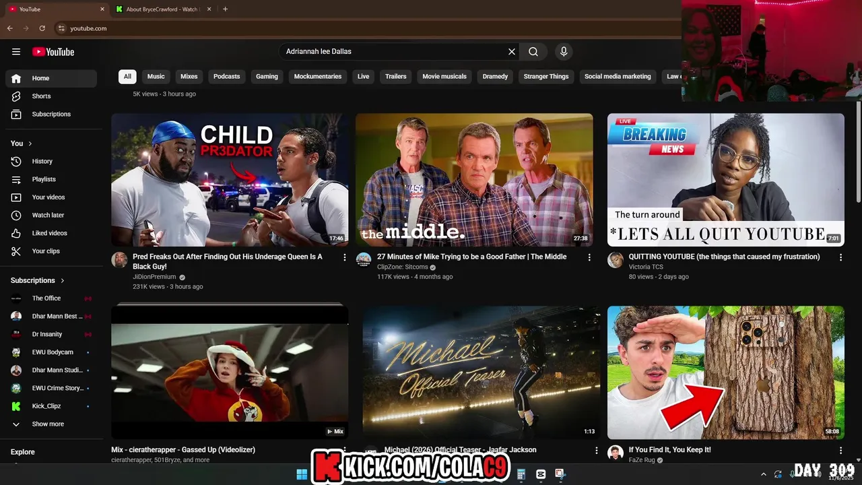Open more options for If You Find It video
The width and height of the screenshot is (862, 485).
click(x=840, y=451)
